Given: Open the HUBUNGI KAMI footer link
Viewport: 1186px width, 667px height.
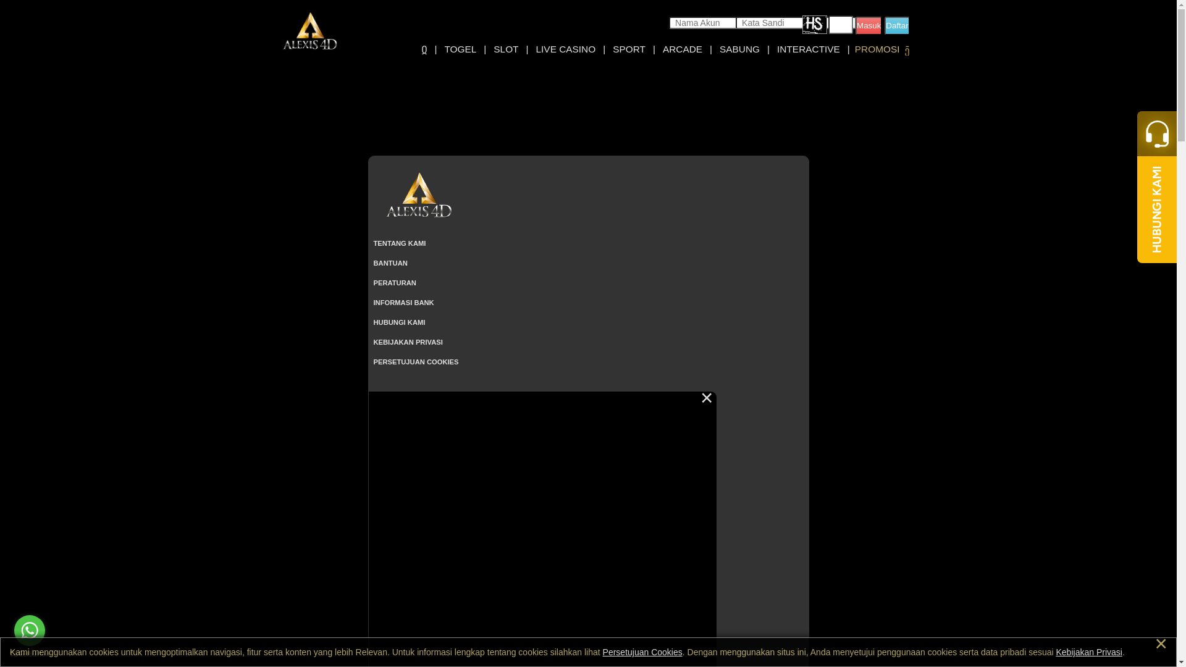Looking at the screenshot, I should pos(399,322).
